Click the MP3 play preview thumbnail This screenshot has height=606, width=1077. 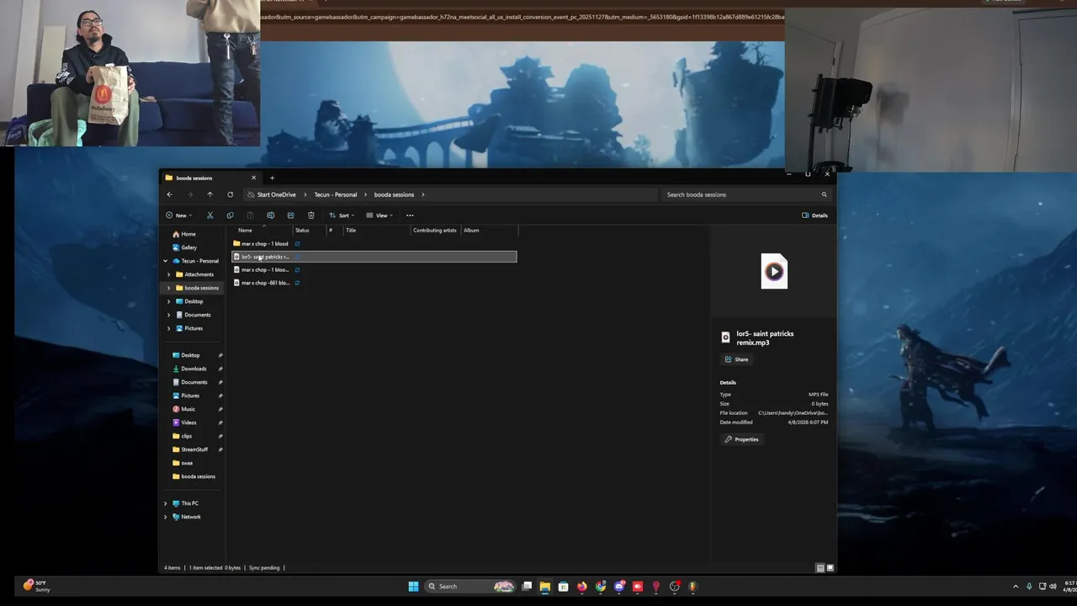coord(774,271)
